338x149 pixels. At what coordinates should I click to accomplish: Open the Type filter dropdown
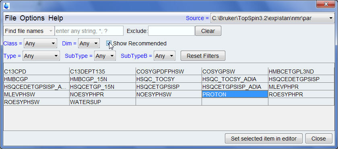(41, 56)
